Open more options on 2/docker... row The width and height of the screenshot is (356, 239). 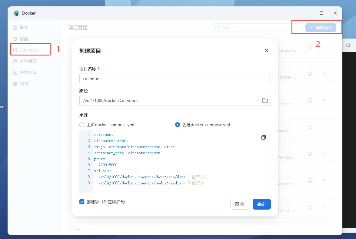pos(324,207)
